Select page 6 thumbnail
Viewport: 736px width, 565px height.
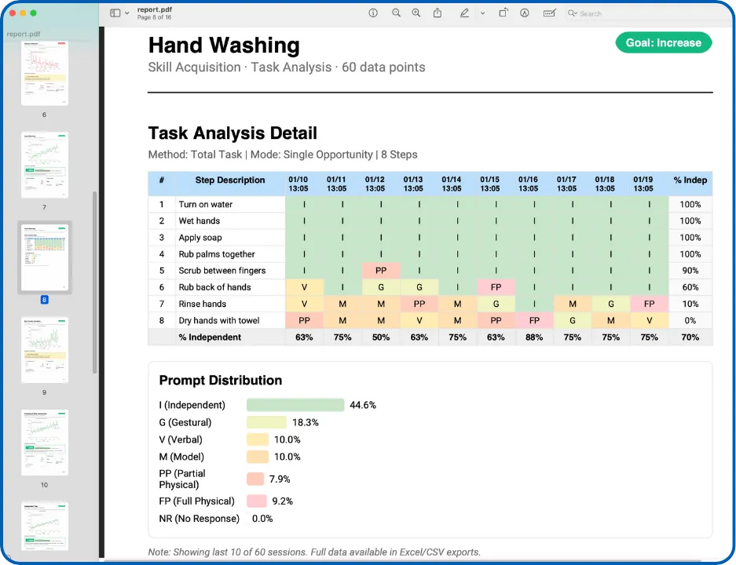tap(45, 72)
